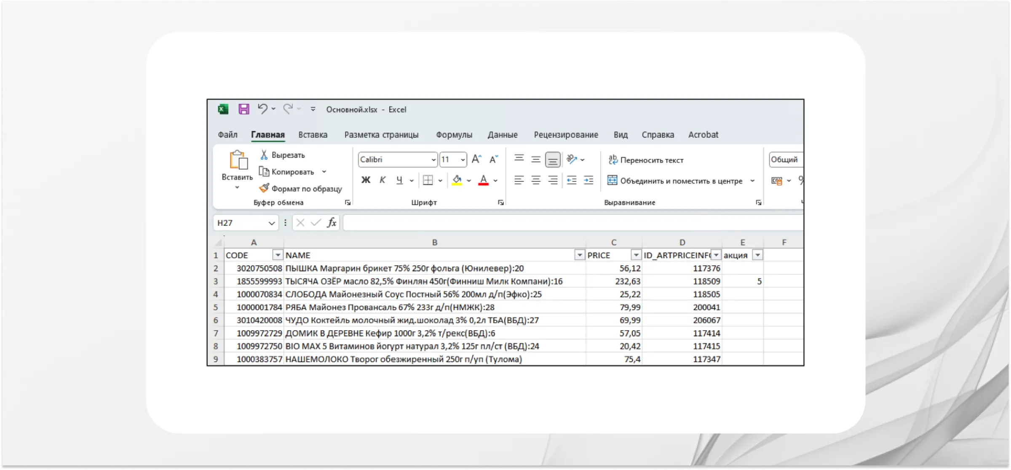Apply the red font color A
This screenshot has height=470, width=1011.
[x=484, y=180]
